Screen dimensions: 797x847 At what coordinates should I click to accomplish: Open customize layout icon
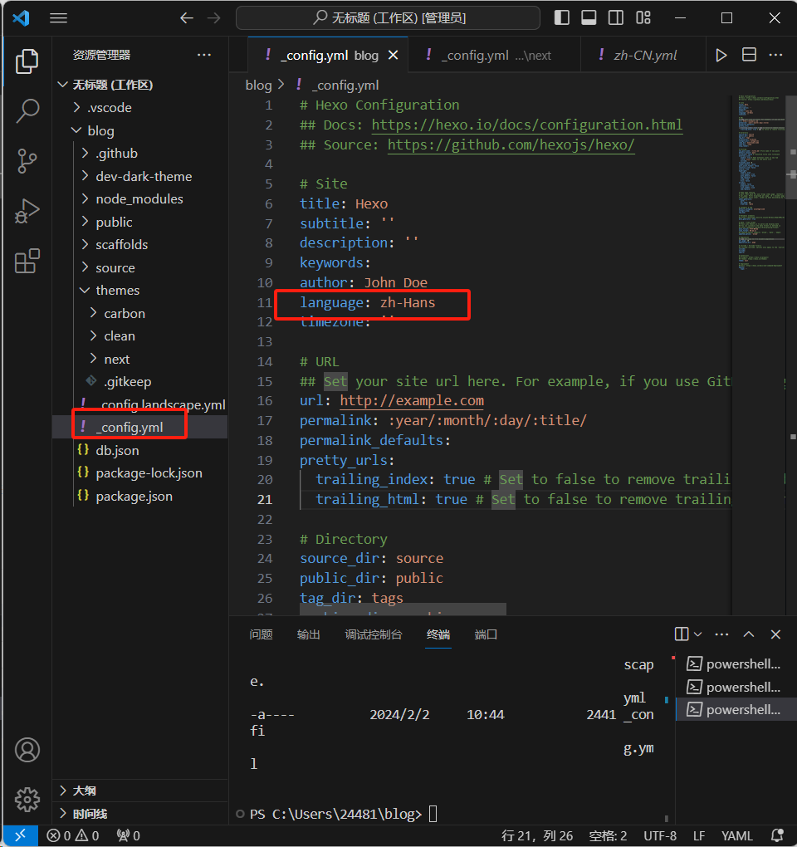[x=643, y=17]
